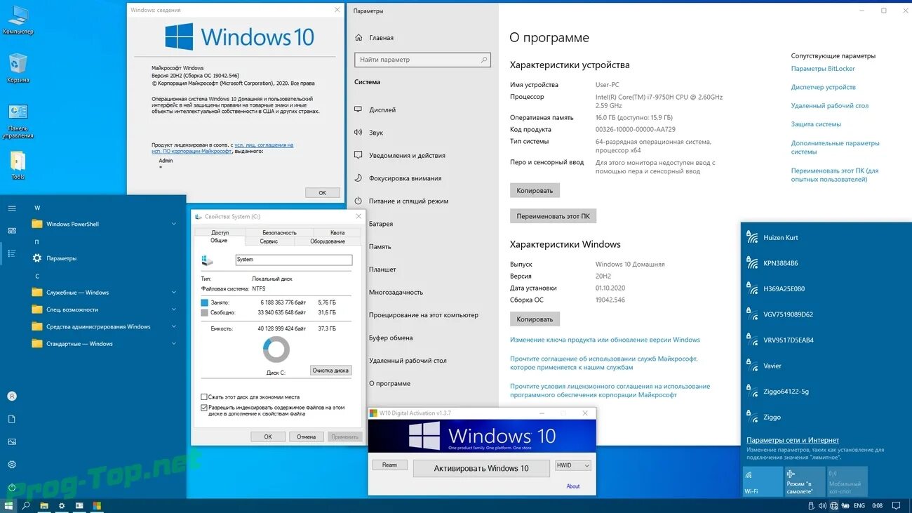The height and width of the screenshot is (513, 912).
Task: Toggle Мобильный хот-спот tile
Action: (x=847, y=481)
